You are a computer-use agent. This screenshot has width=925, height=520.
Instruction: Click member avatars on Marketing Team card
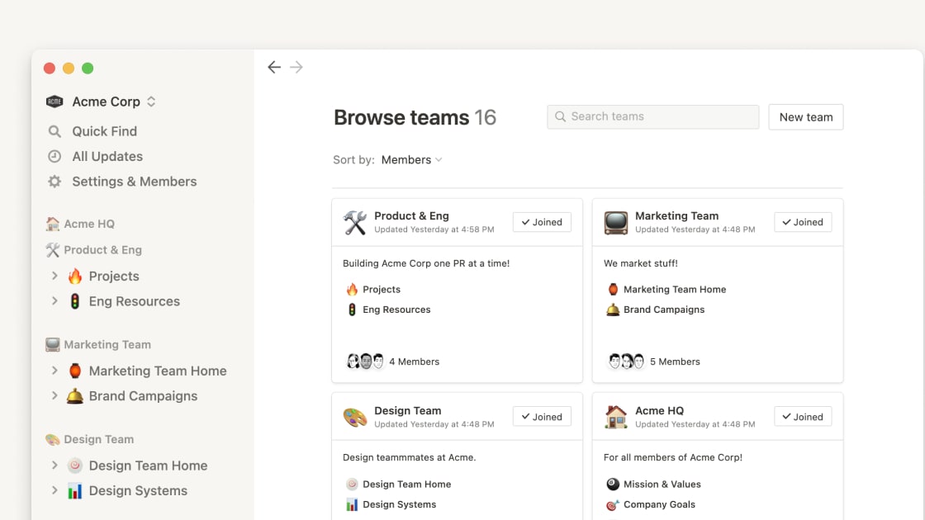627,362
